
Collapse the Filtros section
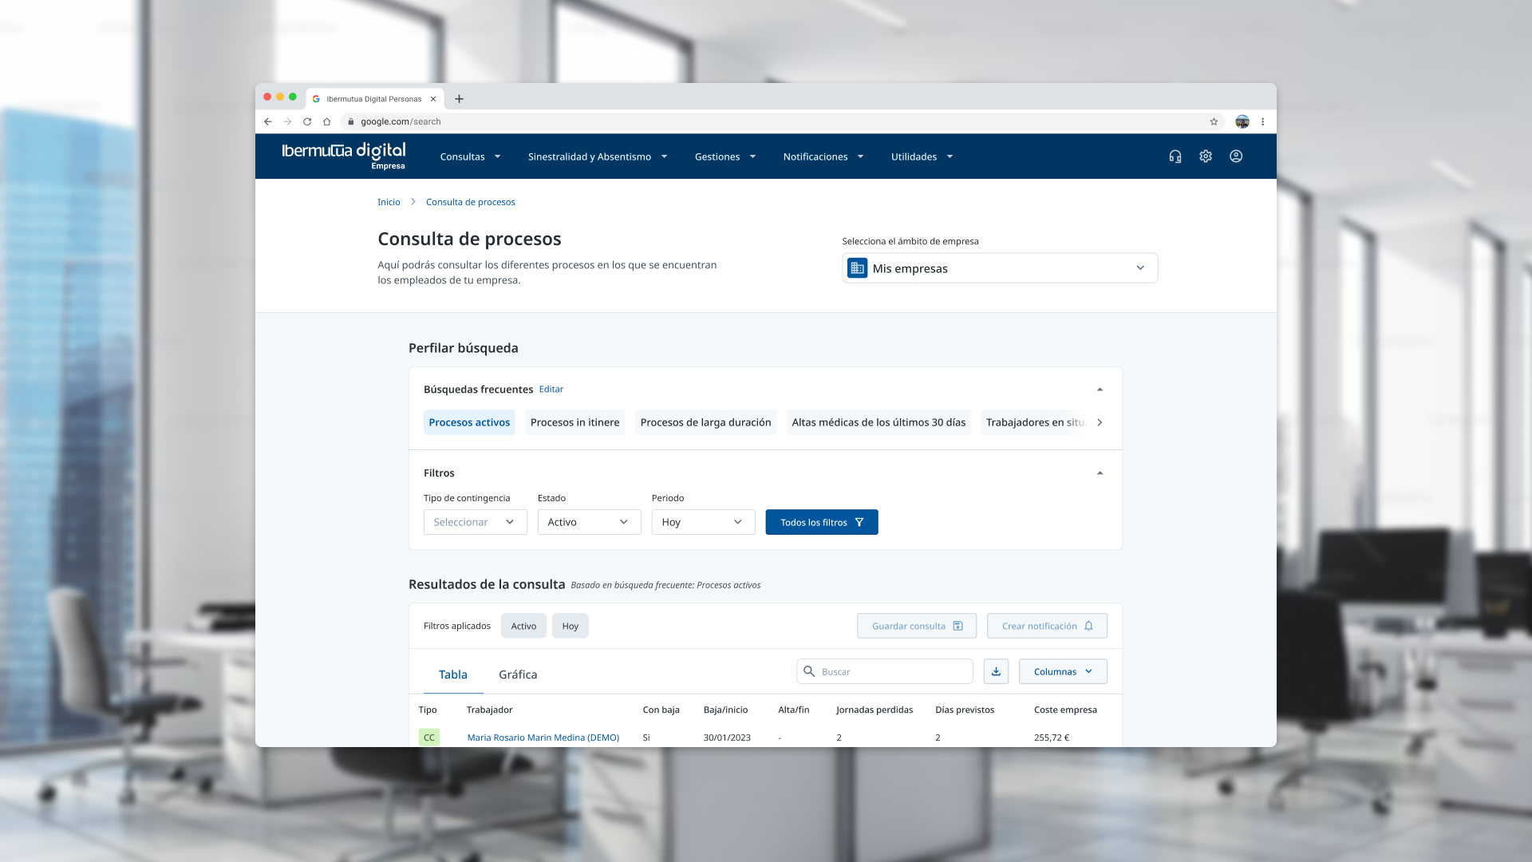click(1100, 473)
